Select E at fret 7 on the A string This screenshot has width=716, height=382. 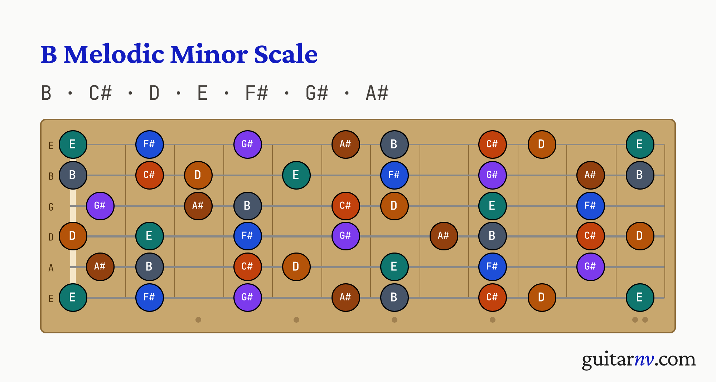pos(395,267)
